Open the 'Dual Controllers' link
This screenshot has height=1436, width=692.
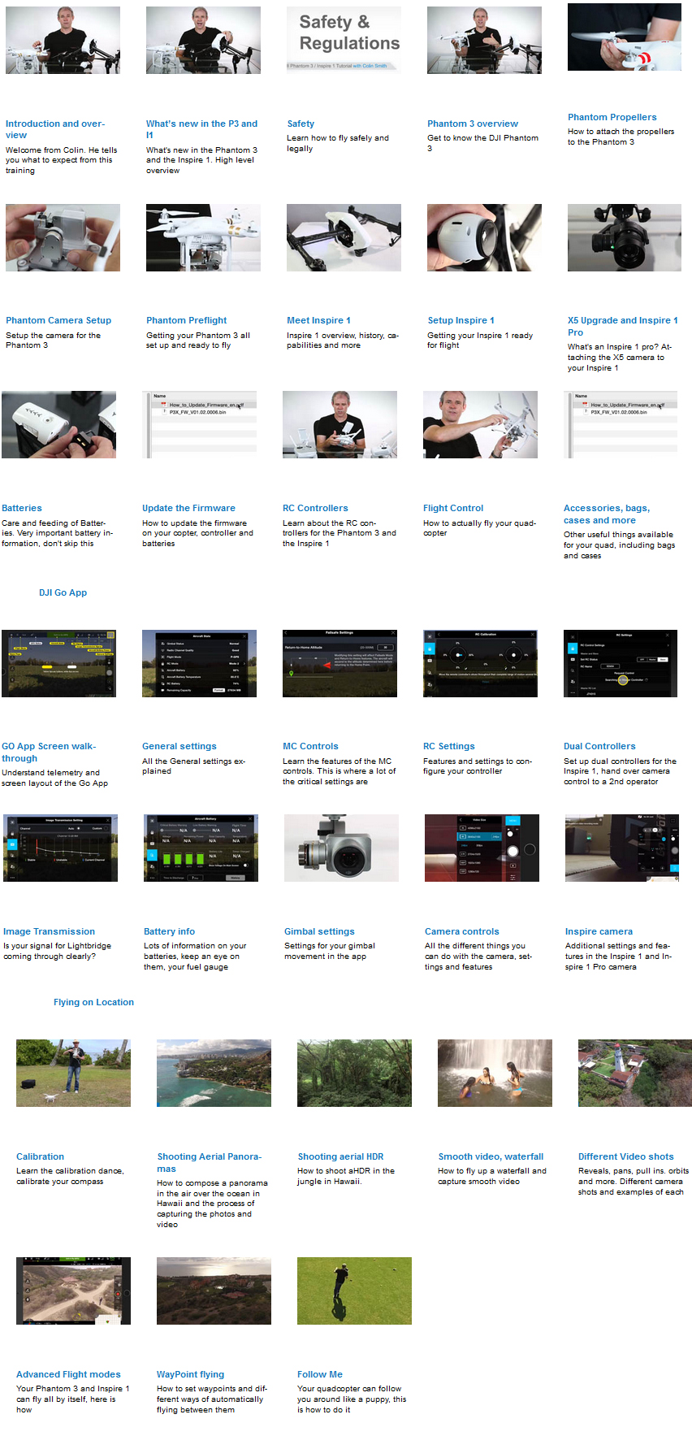(x=599, y=746)
